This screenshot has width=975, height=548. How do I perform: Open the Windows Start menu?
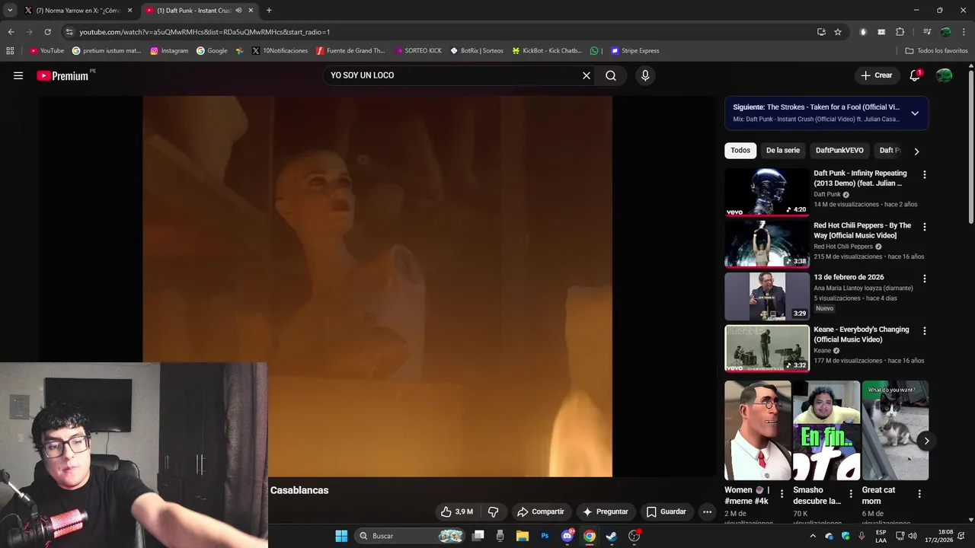click(x=341, y=536)
